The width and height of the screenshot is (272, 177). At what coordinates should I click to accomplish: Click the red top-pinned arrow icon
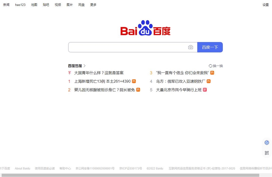pos(69,73)
